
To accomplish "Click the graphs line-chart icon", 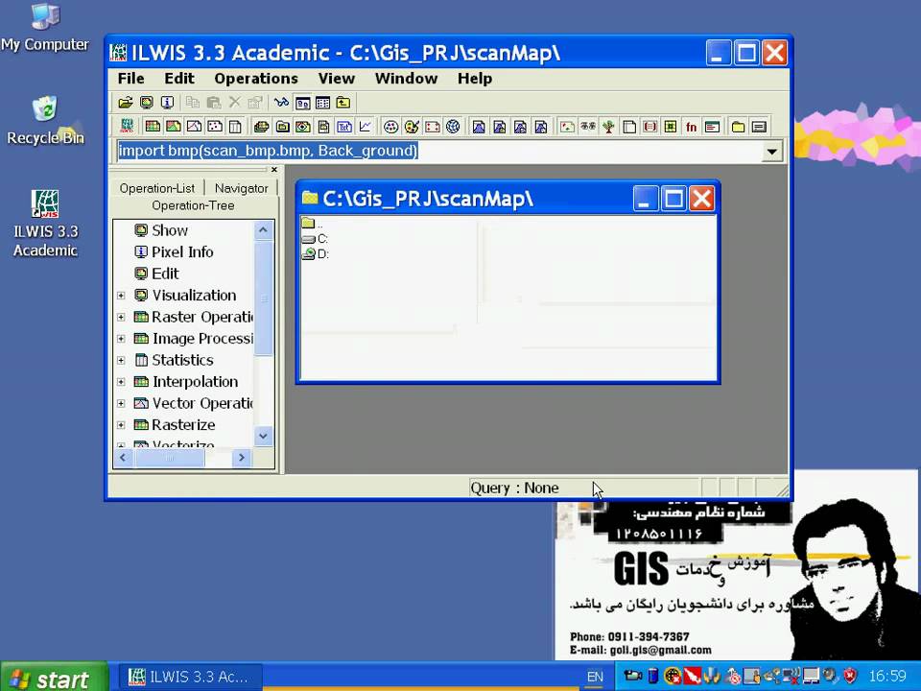I will [x=366, y=127].
